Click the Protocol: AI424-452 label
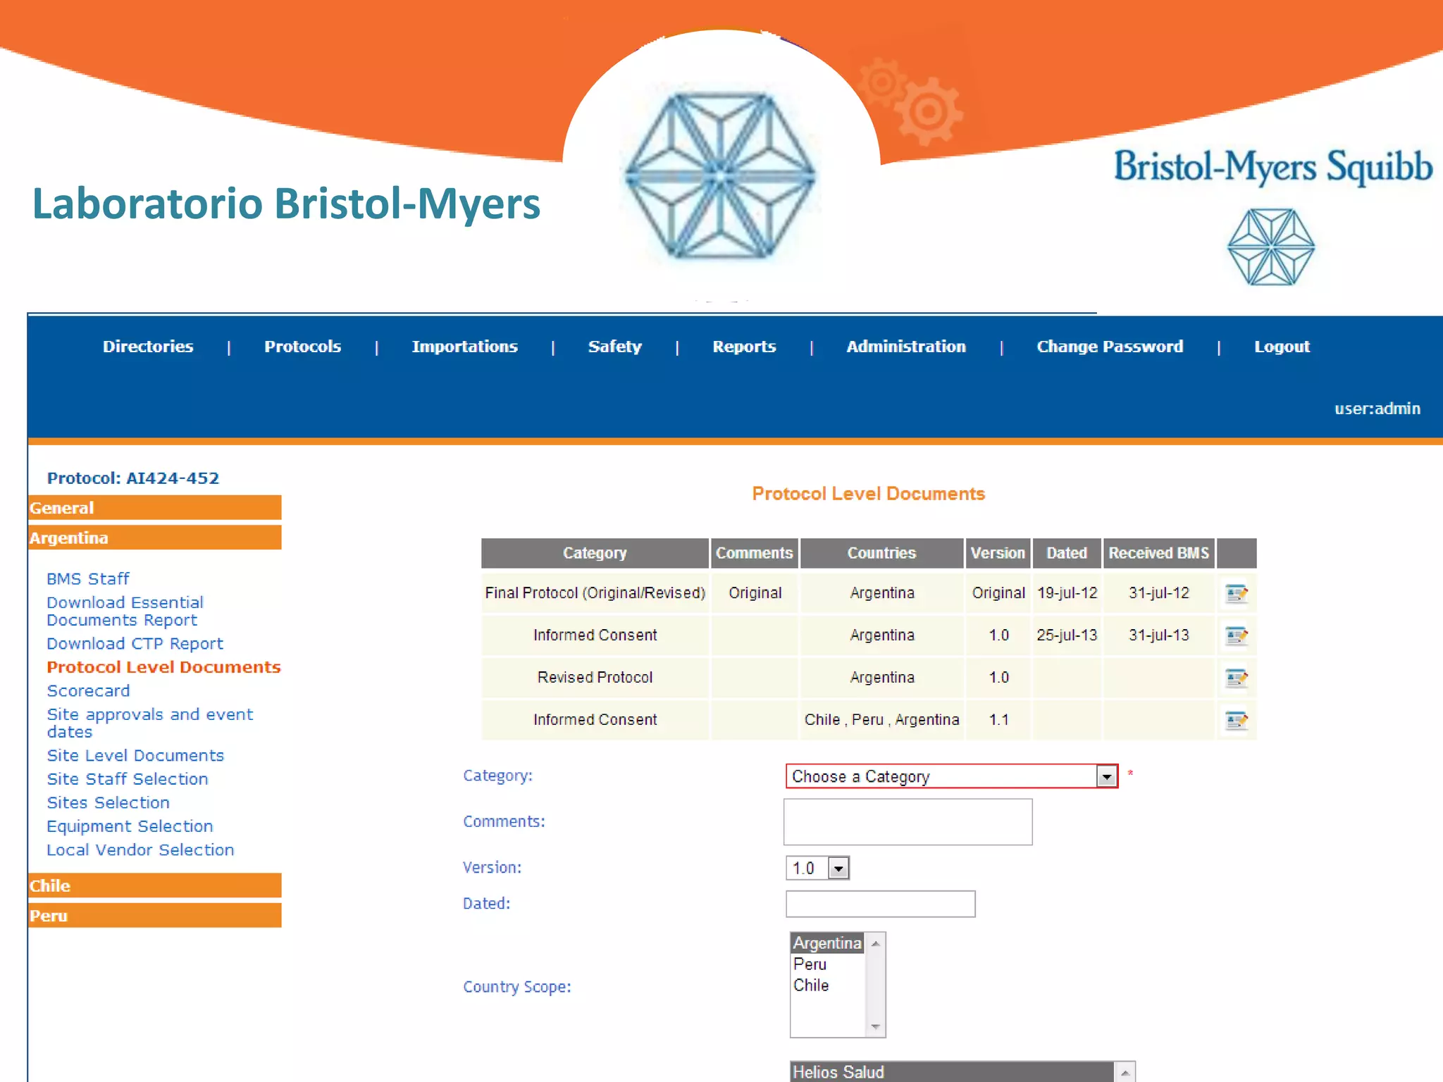This screenshot has width=1443, height=1082. tap(133, 478)
